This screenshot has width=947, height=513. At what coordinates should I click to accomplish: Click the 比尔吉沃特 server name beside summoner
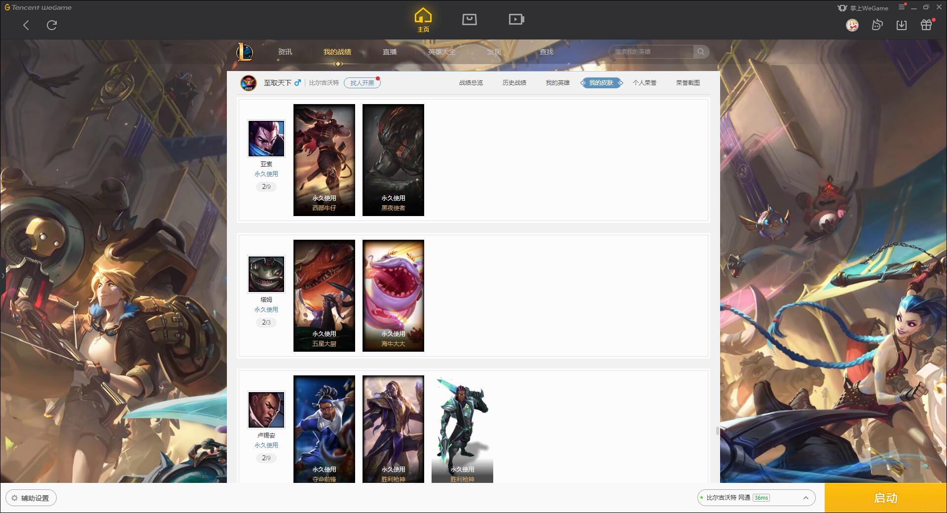(324, 83)
